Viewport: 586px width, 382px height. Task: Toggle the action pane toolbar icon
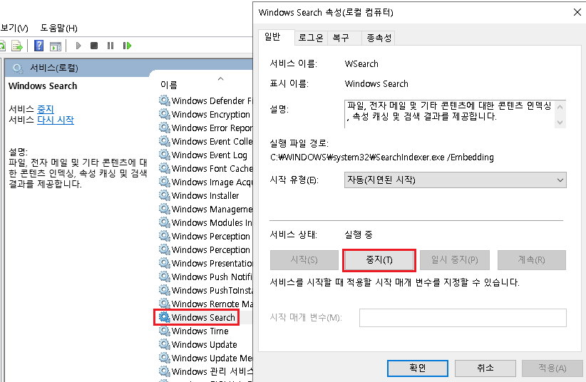coord(56,46)
